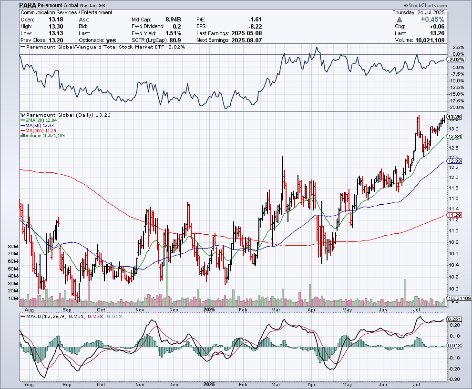The width and height of the screenshot is (472, 389).
Task: Click the header Volume value 10,021,109
Action: click(430, 40)
